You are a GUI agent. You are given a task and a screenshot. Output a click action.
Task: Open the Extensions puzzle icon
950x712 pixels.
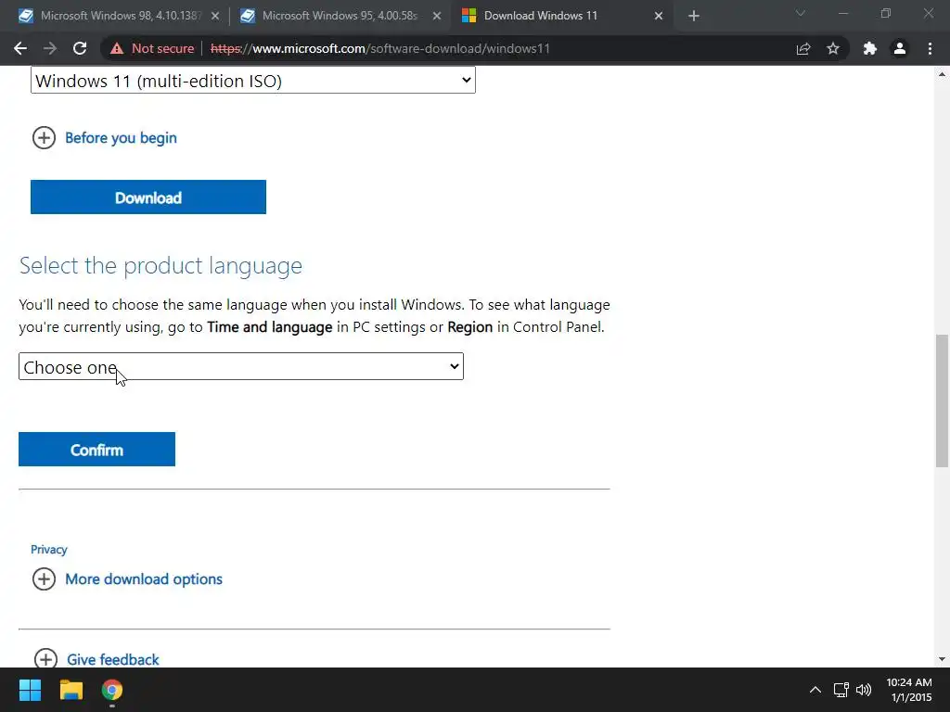pyautogui.click(x=870, y=48)
